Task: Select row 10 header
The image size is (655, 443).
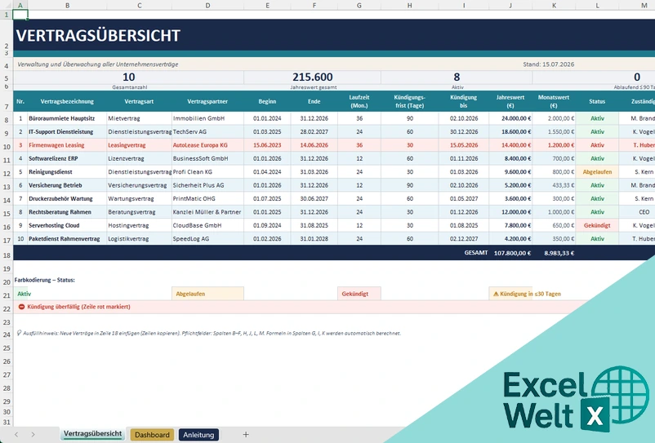Action: point(7,147)
